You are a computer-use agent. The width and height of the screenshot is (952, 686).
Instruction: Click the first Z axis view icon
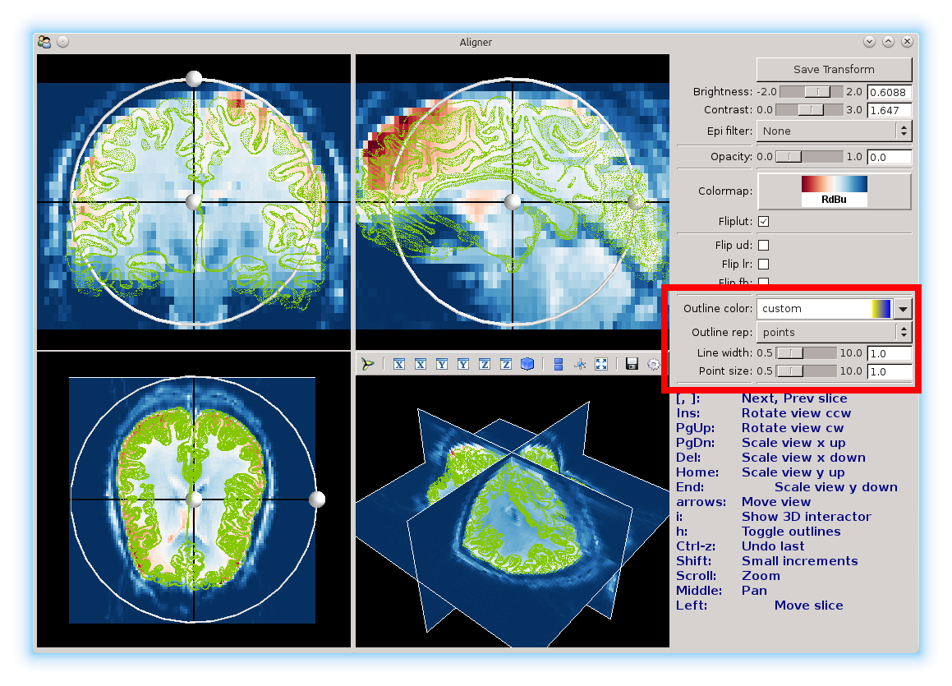pos(485,364)
